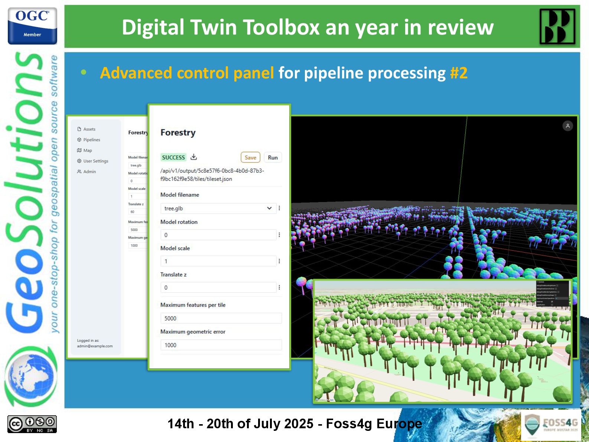The height and width of the screenshot is (442, 589).
Task: Click the black B logo in title bar
Action: (x=557, y=27)
